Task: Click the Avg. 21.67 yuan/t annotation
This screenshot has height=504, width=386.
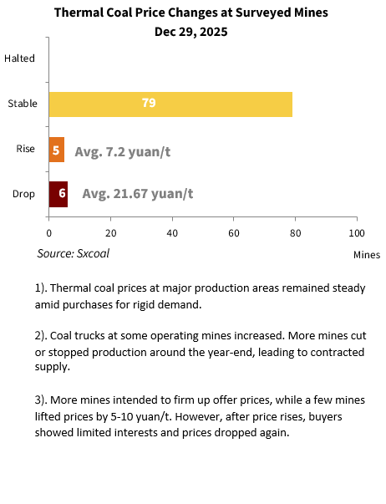Action: (138, 194)
